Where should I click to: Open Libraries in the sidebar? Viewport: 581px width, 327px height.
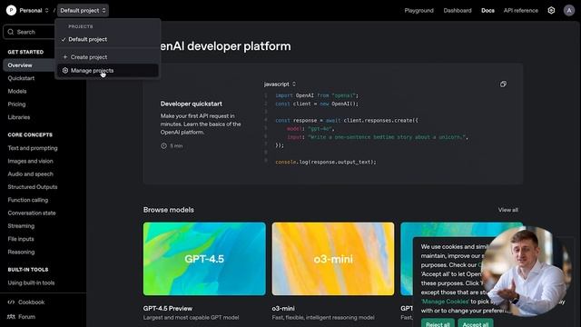coord(19,117)
